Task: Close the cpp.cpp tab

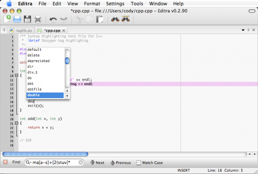Action: (x=64, y=31)
